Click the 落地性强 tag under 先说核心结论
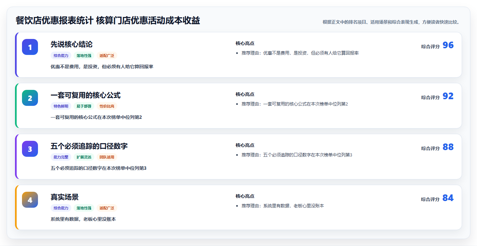The width and height of the screenshot is (477, 246). click(84, 56)
